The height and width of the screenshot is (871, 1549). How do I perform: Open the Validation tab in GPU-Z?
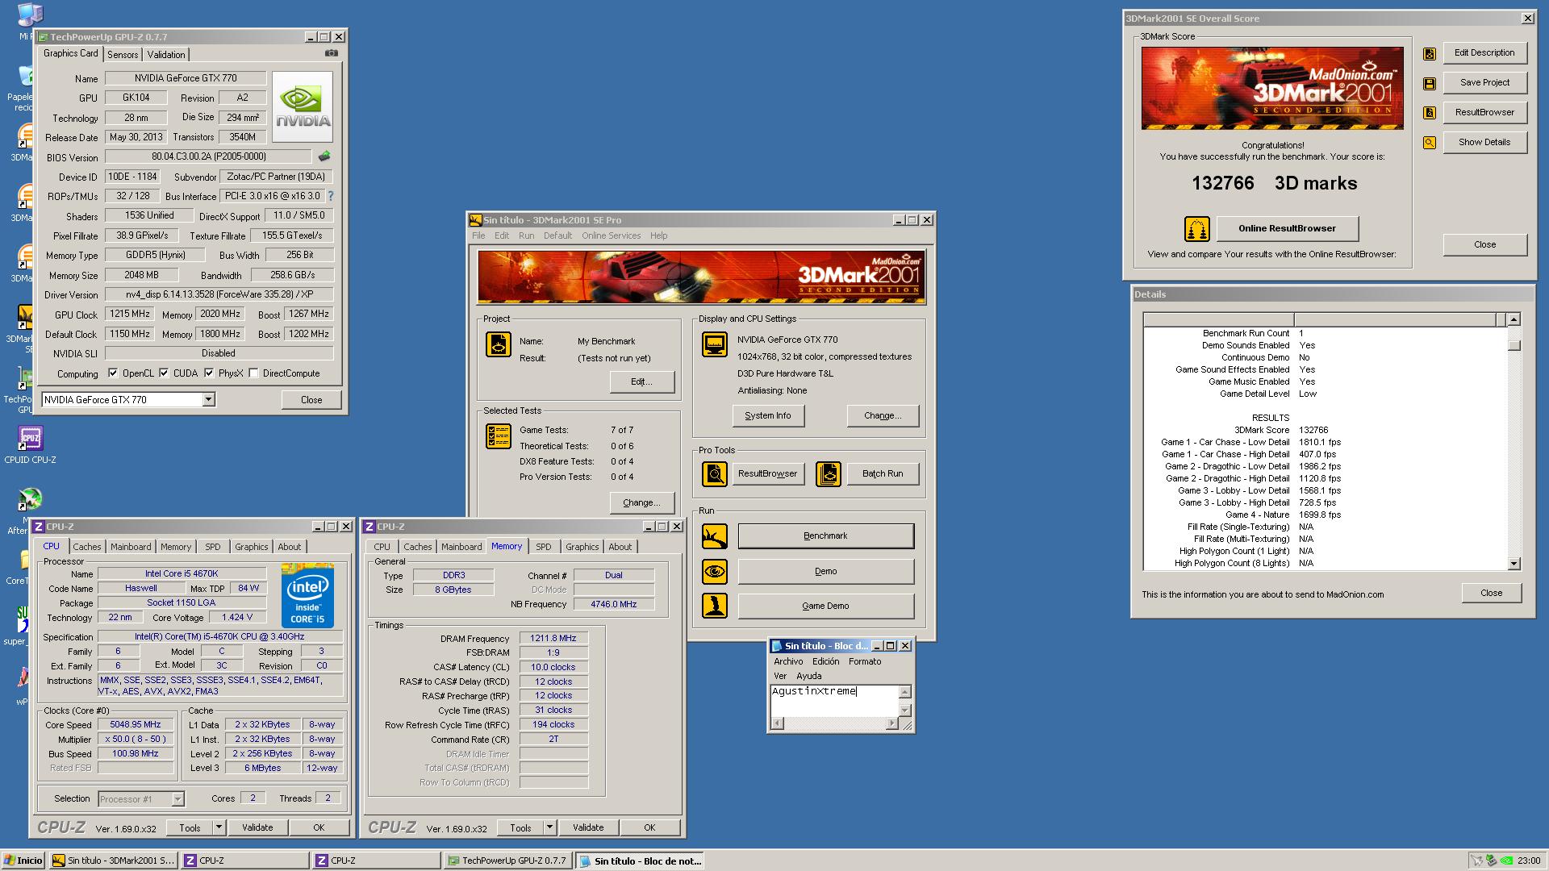[x=166, y=55]
